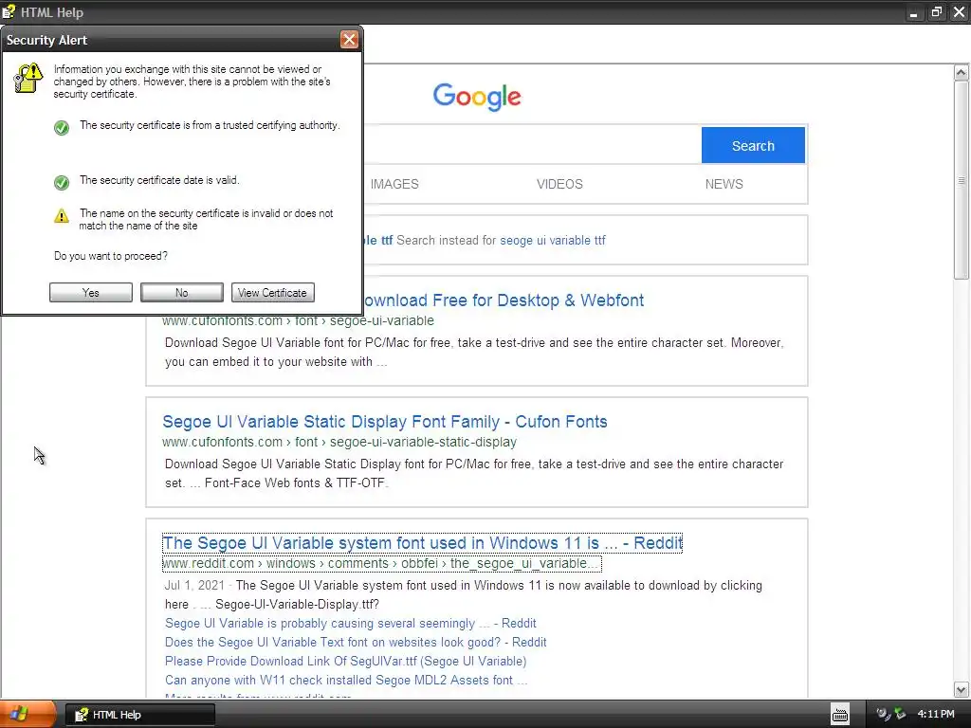Screen dimensions: 971x728
Task: Click the 'Jul 1, 2021' Reddit snippet date
Action: 194,585
